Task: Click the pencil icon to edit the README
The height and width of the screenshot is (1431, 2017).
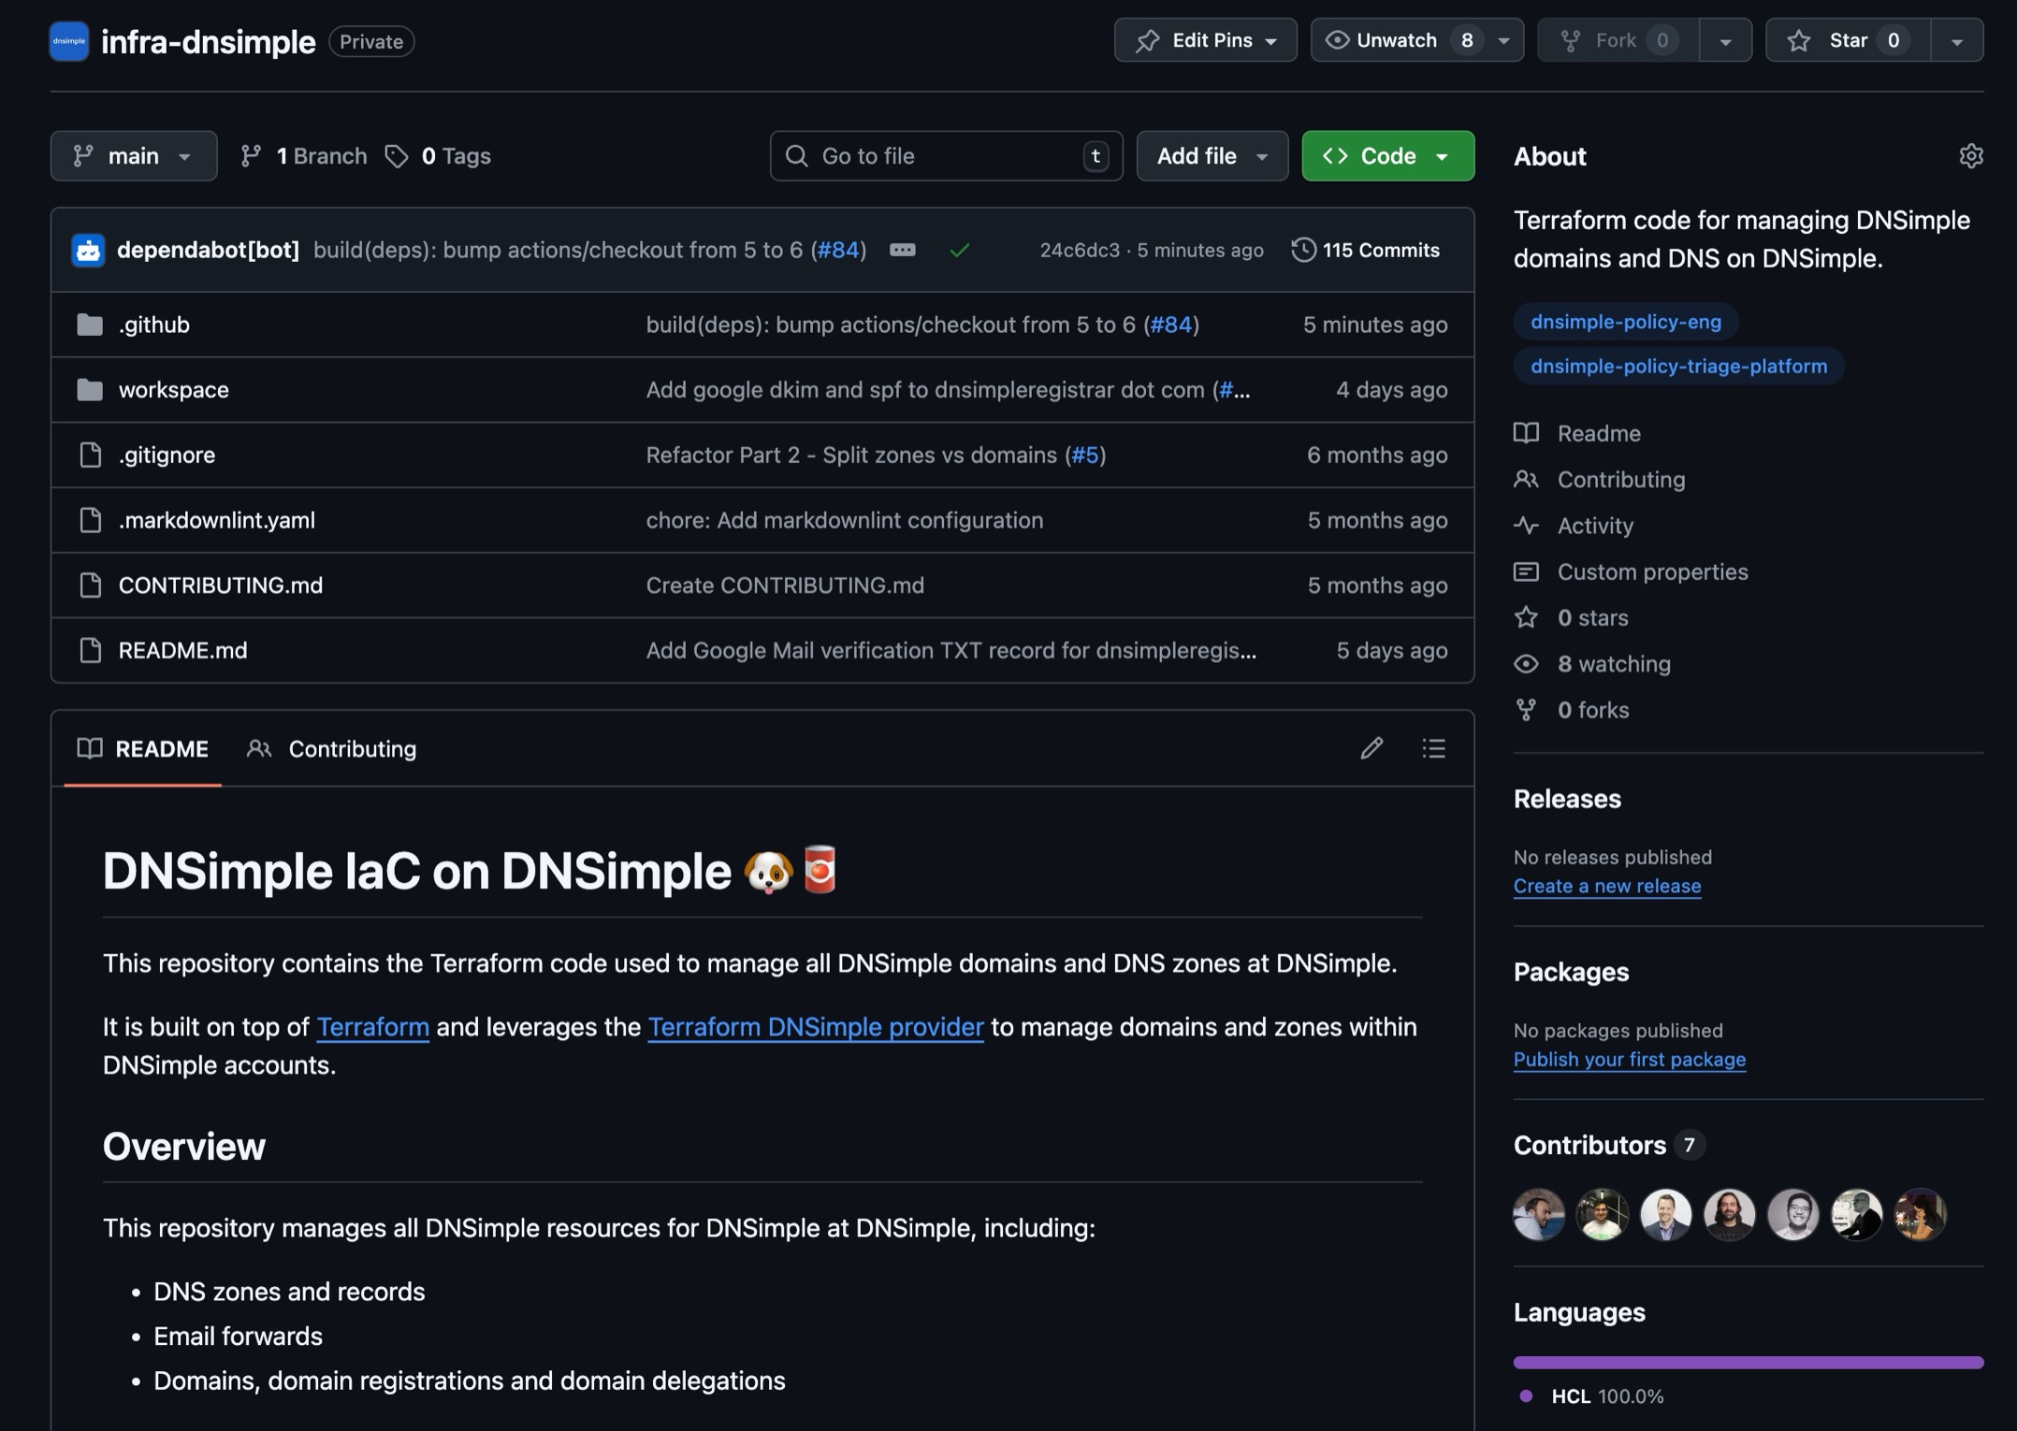Action: (1371, 748)
